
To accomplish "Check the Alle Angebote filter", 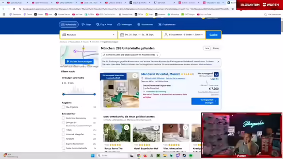I will coord(63,107).
